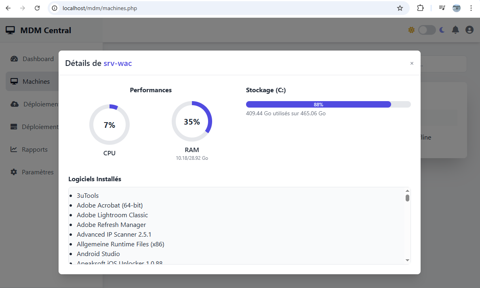The height and width of the screenshot is (288, 480).
Task: Click the sun light-theme icon
Action: (x=411, y=30)
